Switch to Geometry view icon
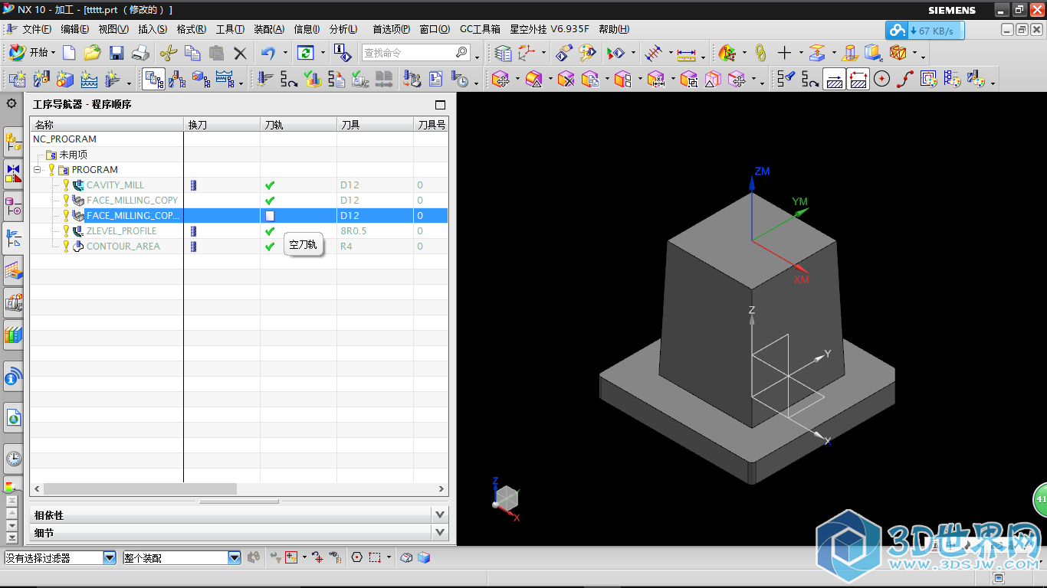 [202, 79]
